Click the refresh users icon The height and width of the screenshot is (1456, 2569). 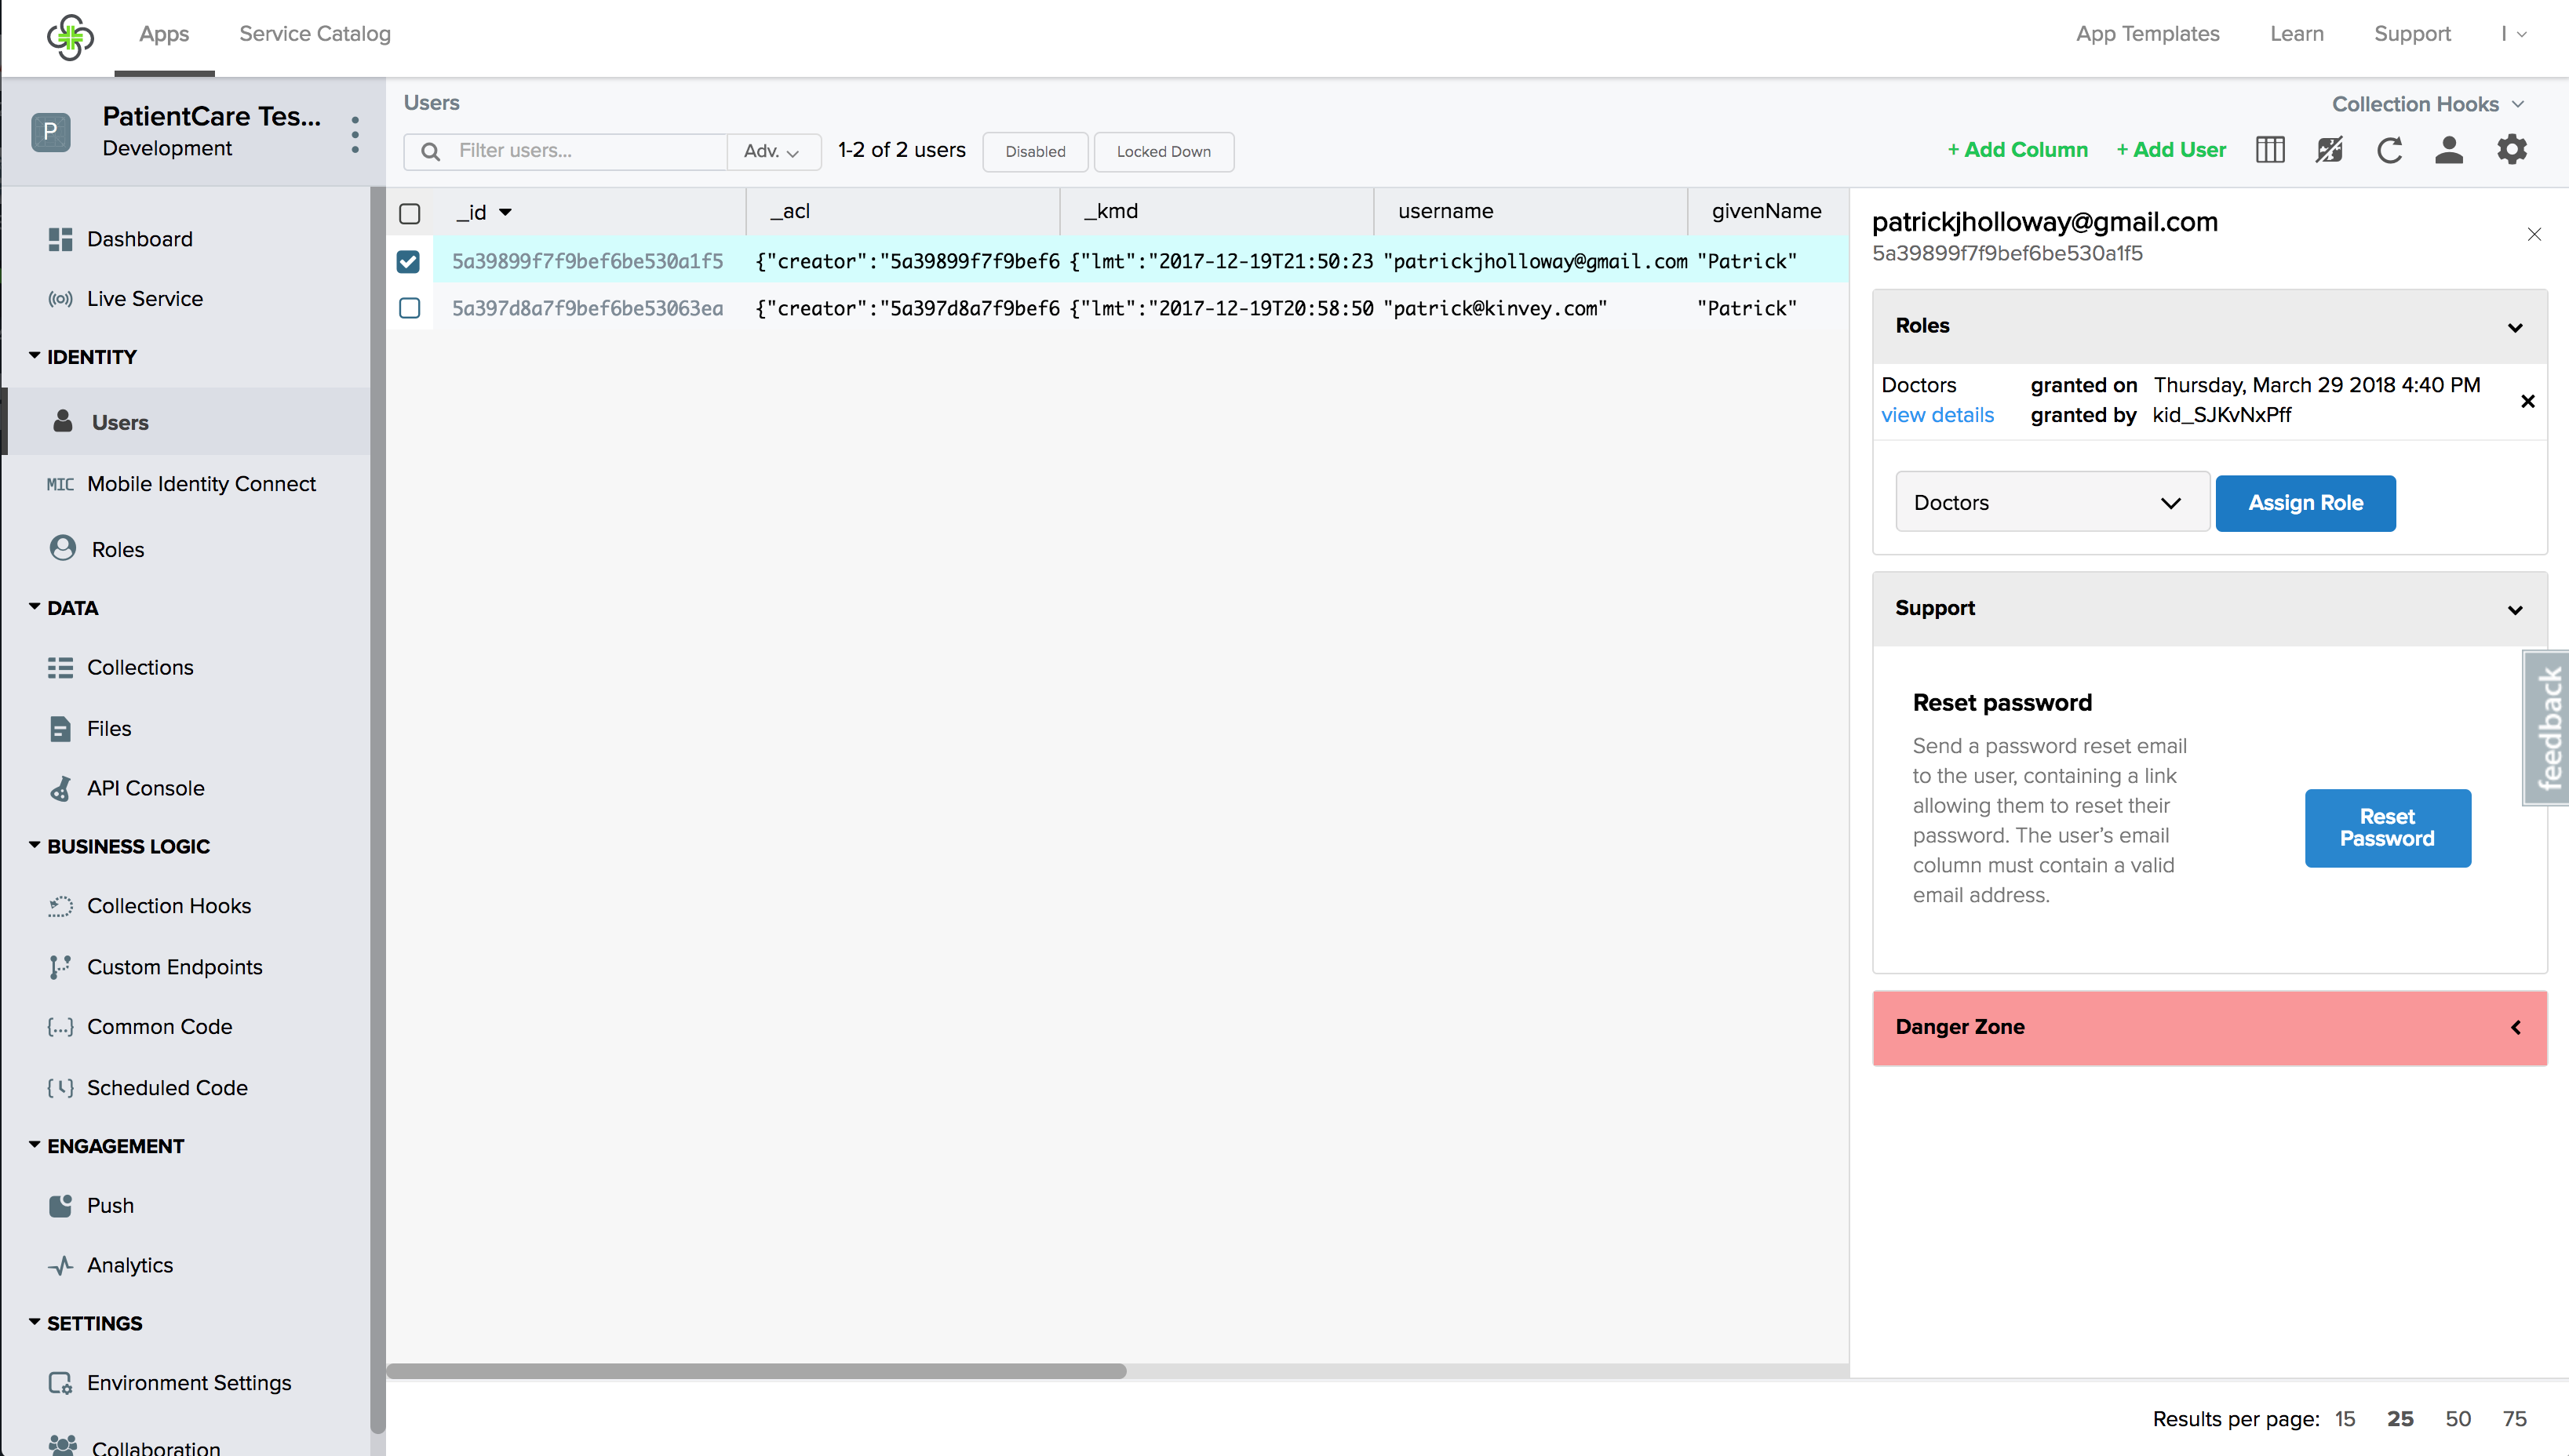(x=2389, y=150)
